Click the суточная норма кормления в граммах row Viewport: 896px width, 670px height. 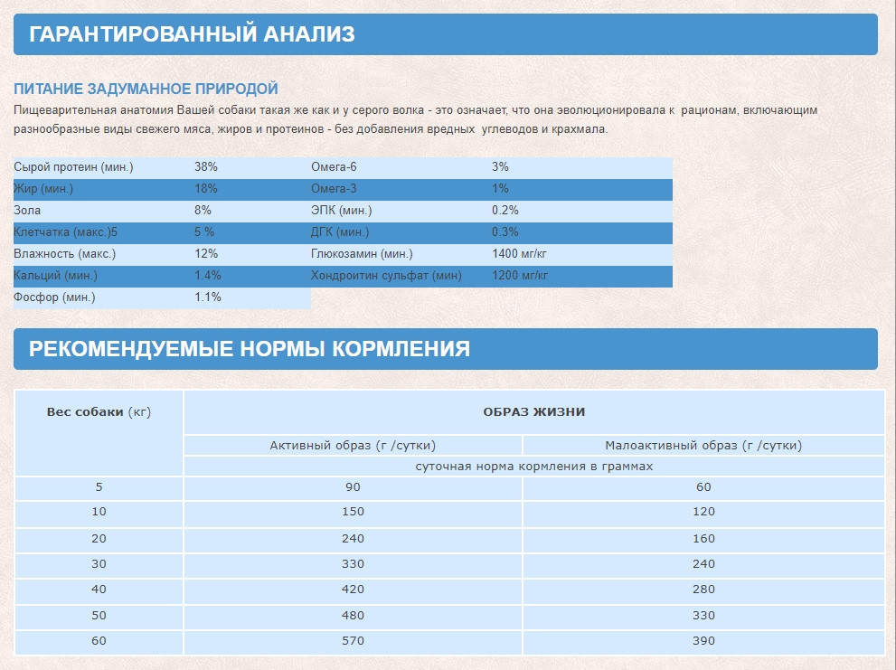pos(534,466)
